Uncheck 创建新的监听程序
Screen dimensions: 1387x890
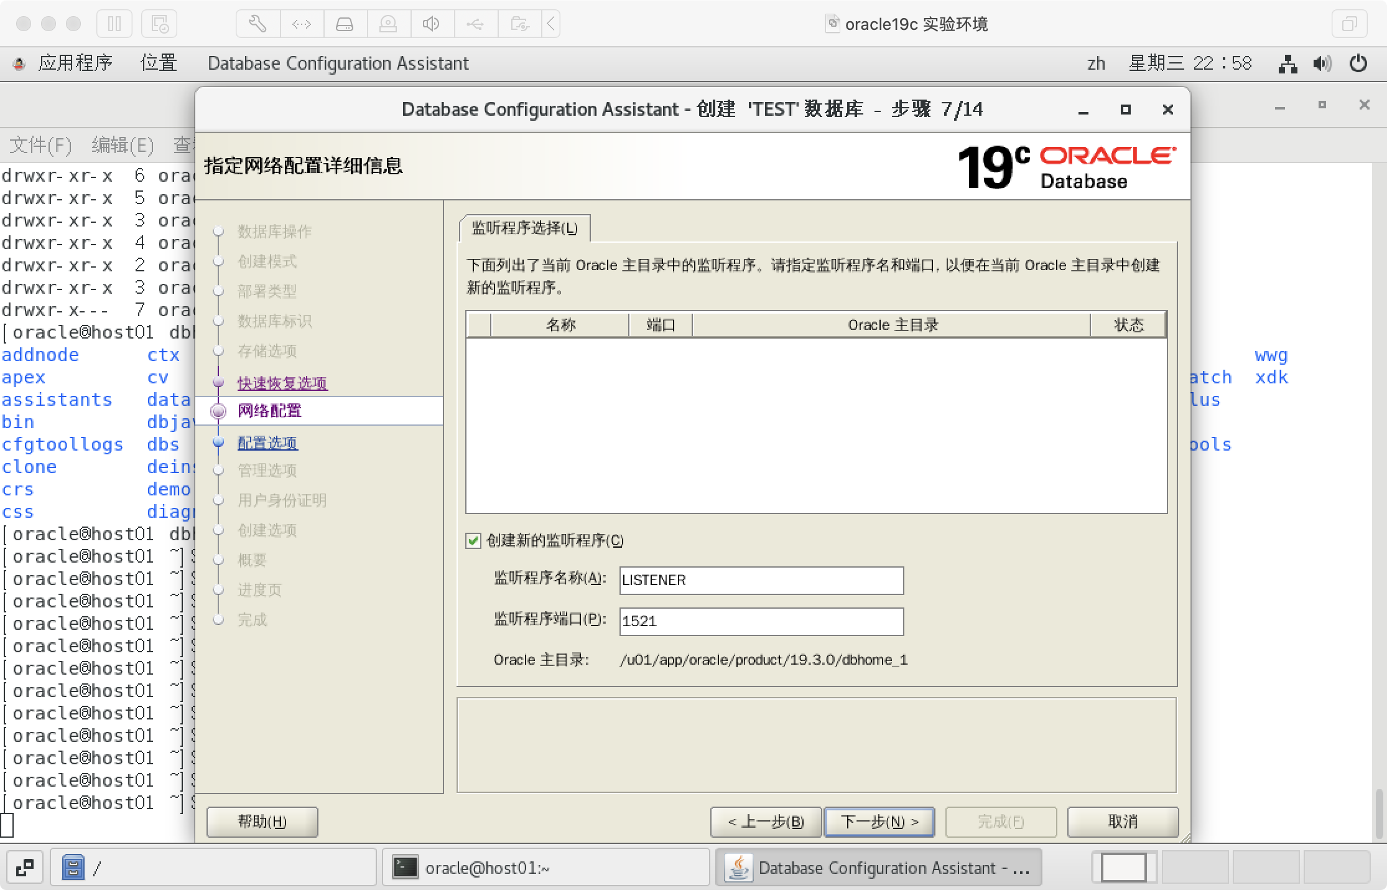coord(472,541)
